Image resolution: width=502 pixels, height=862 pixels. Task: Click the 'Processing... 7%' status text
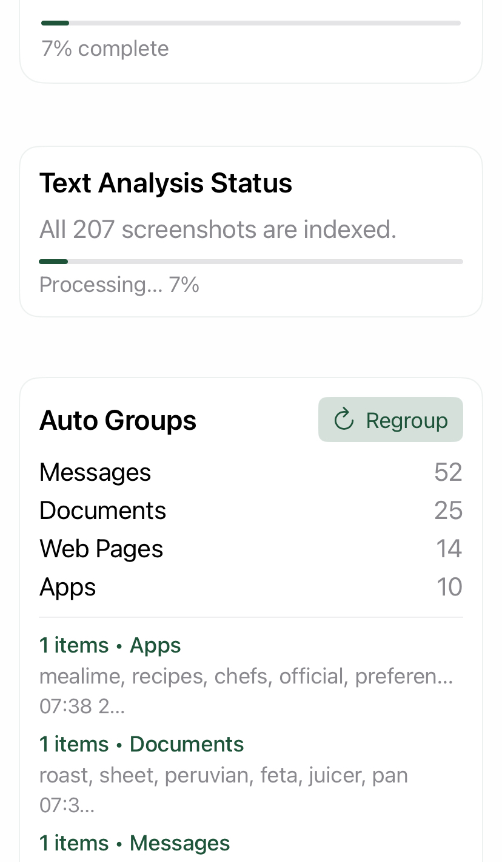coord(119,284)
